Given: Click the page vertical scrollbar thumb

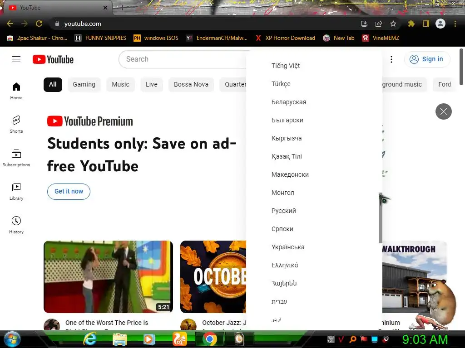Looking at the screenshot, I should [x=461, y=67].
